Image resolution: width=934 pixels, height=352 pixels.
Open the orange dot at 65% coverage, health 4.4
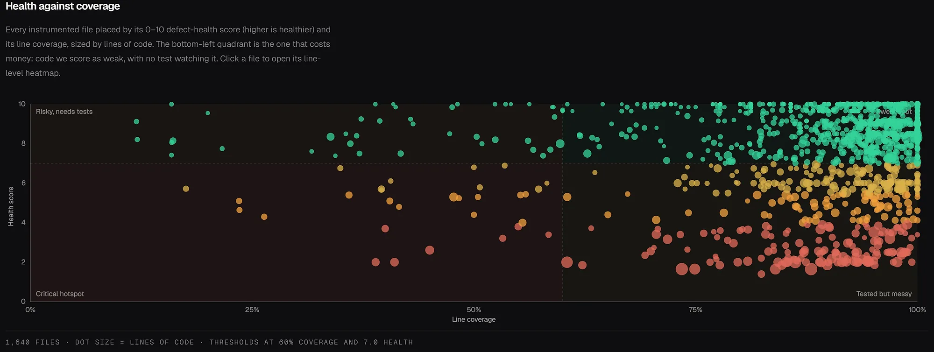(608, 215)
